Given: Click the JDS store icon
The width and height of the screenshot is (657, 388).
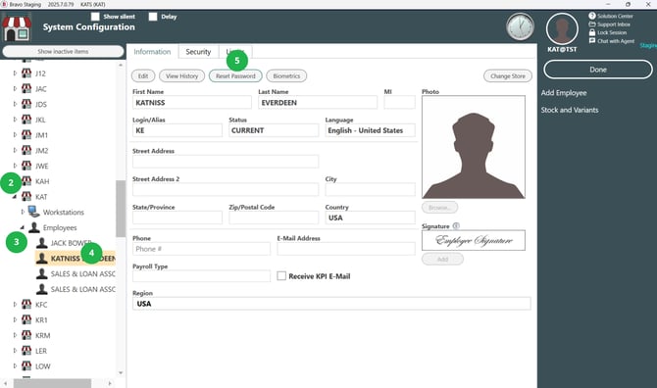Looking at the screenshot, I should point(26,104).
